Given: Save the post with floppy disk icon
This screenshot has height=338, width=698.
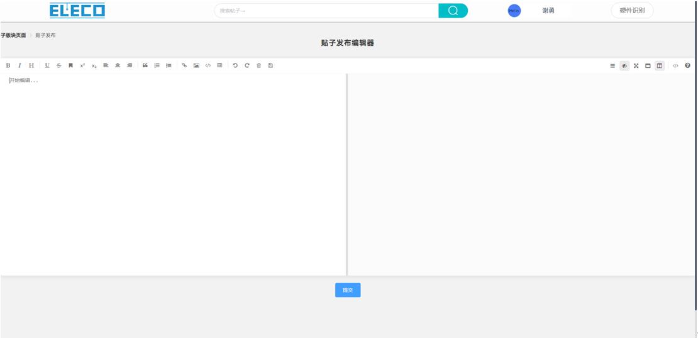Looking at the screenshot, I should point(270,65).
